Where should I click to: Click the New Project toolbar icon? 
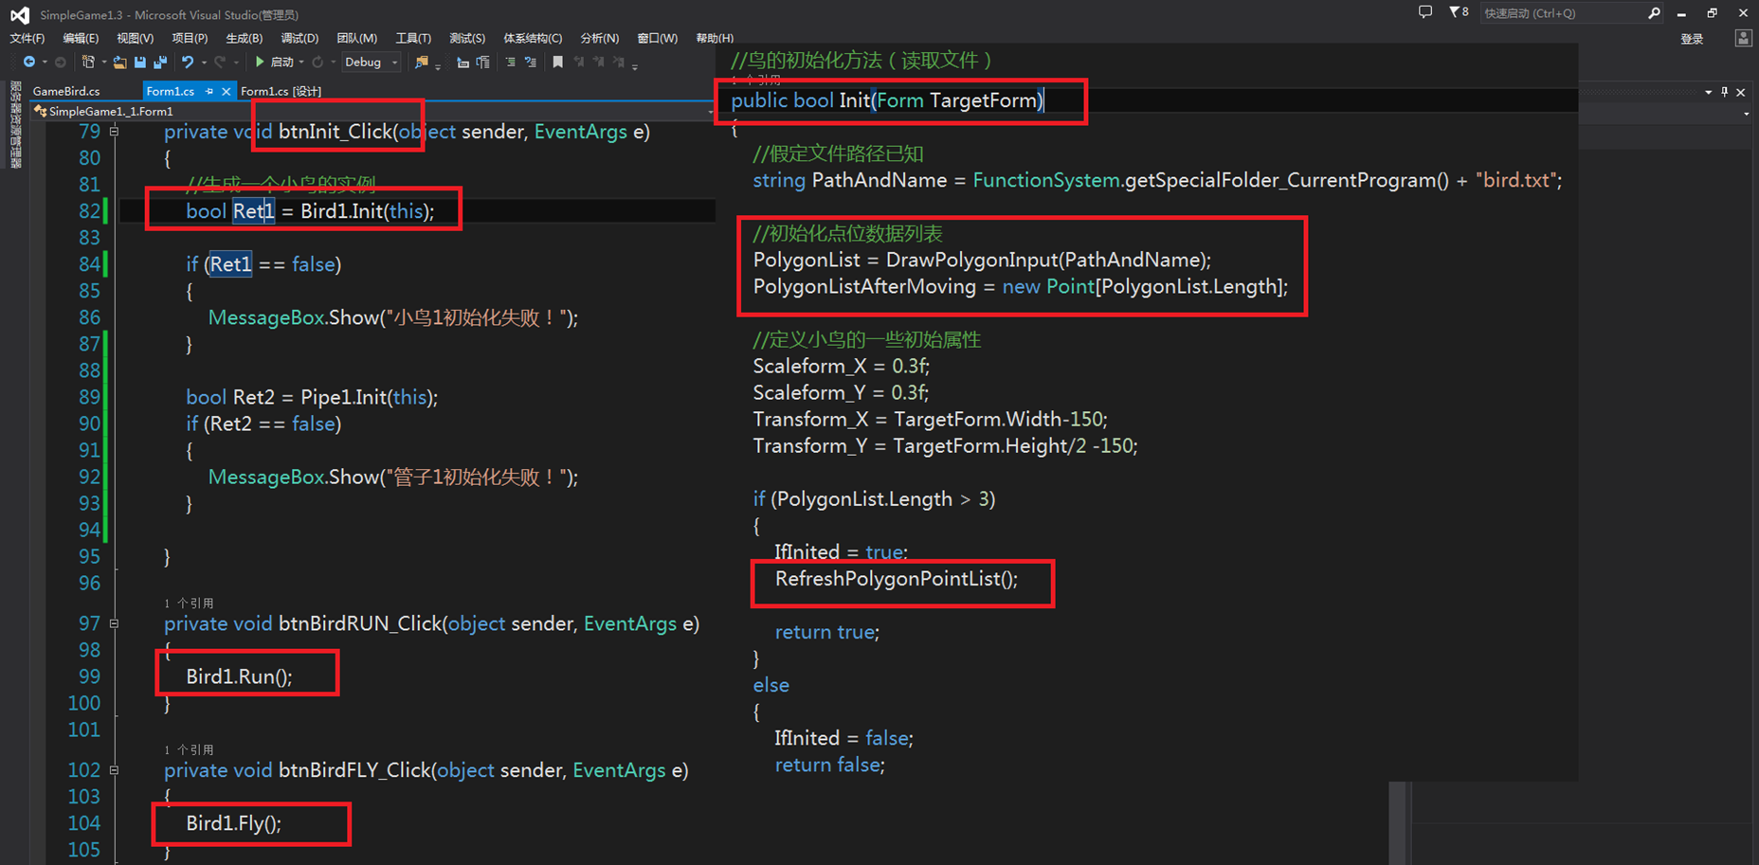[x=88, y=62]
